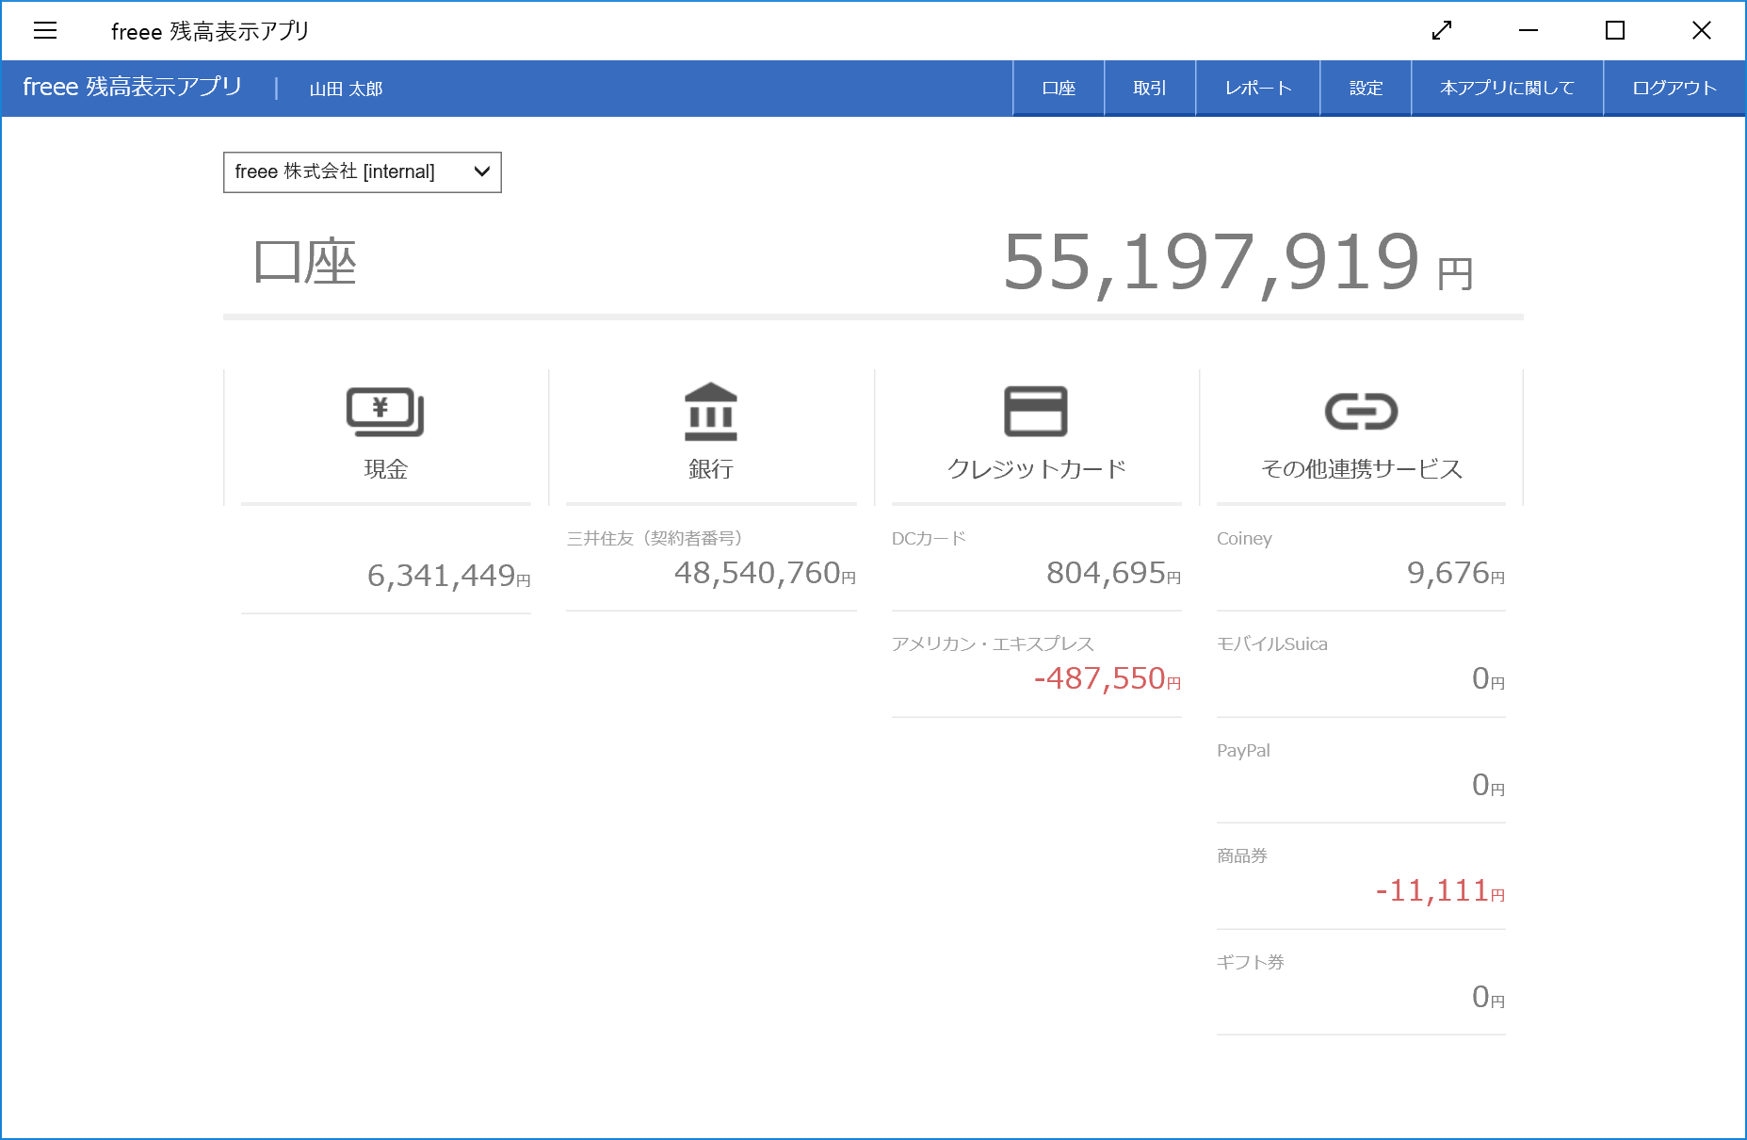Open the 設定 menu tab
This screenshot has height=1140, width=1747.
point(1366,89)
